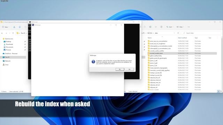Click the New button in left Explorer

click(x=6, y=27)
